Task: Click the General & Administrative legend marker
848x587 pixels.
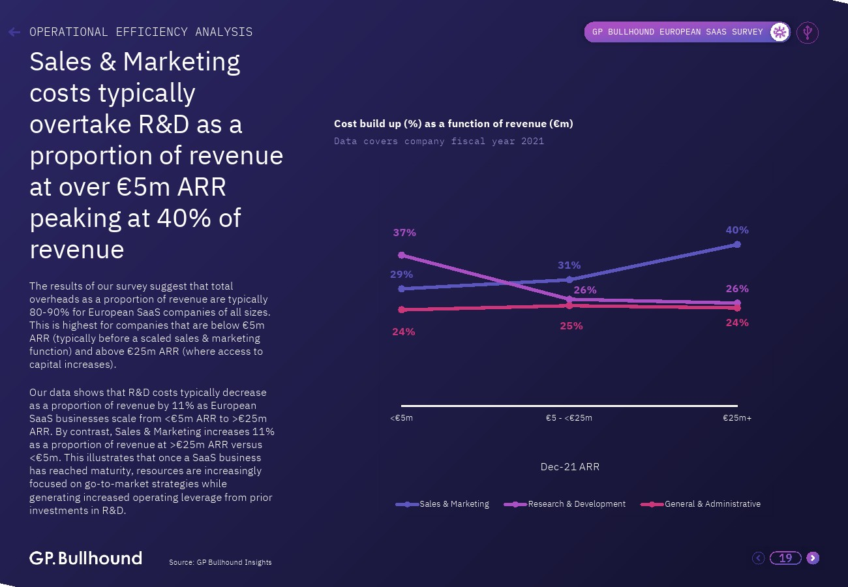Action: (x=652, y=504)
